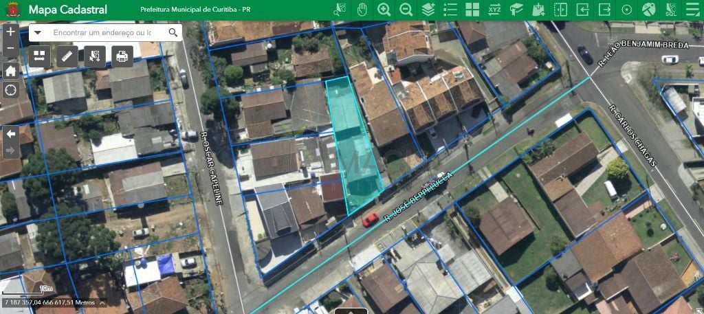
Task: Expand the bottom attribute table panel
Action: (x=351, y=311)
